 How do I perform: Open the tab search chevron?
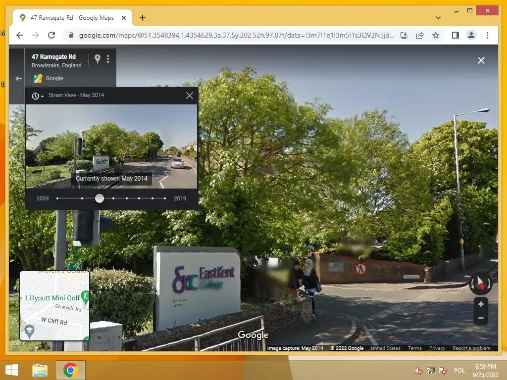438,18
